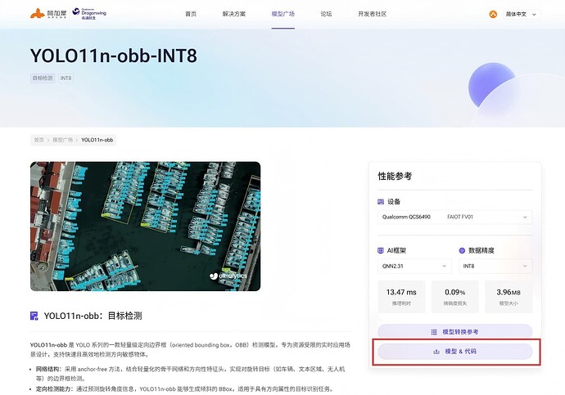Select the 模型广场 navigation tab

(282, 14)
